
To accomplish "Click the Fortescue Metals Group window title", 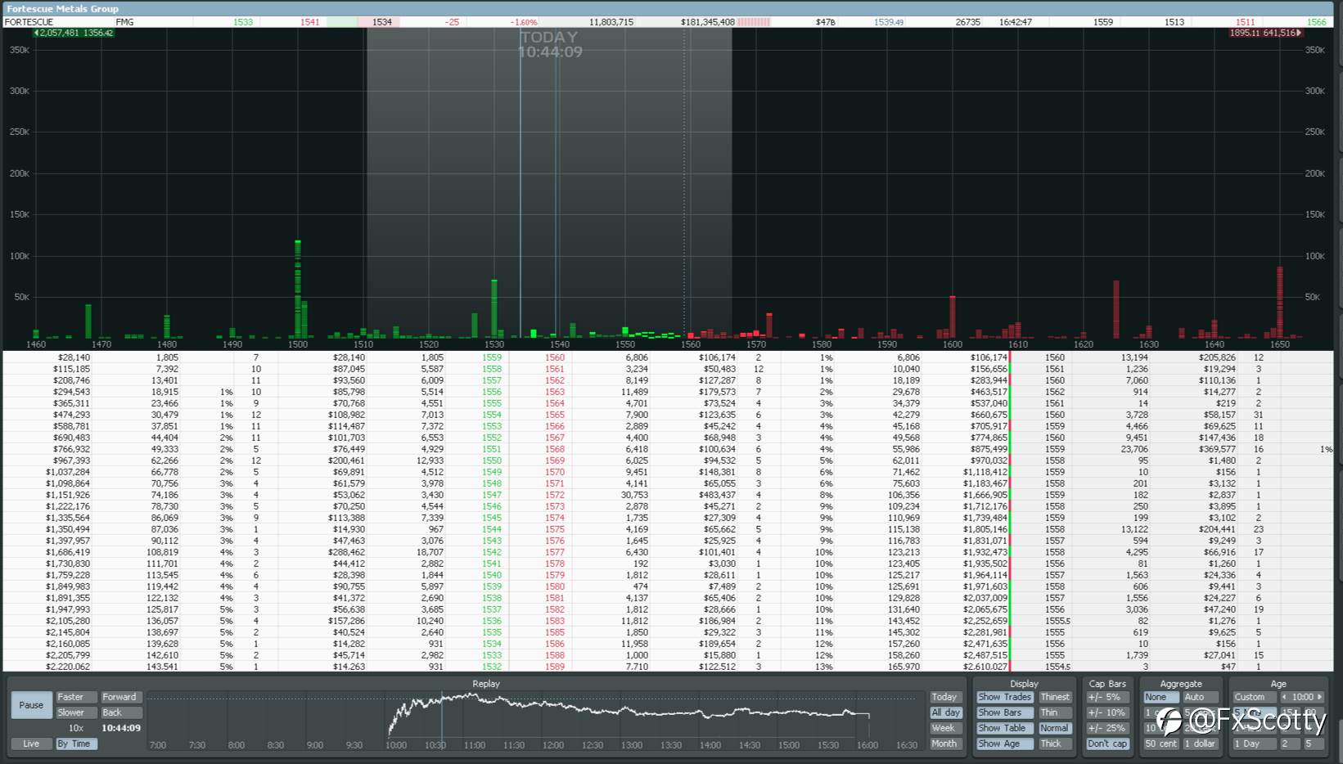I will click(62, 8).
